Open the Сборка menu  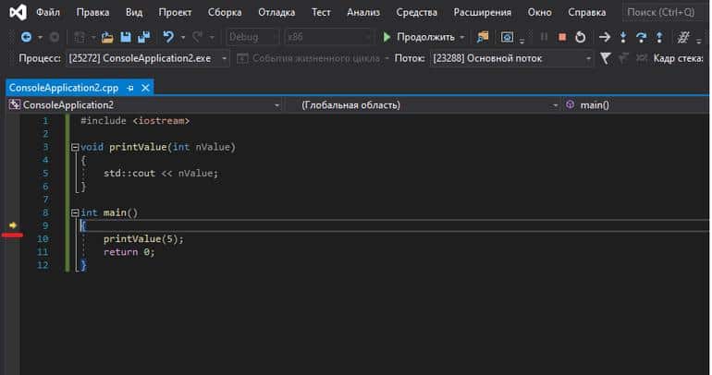coord(225,12)
